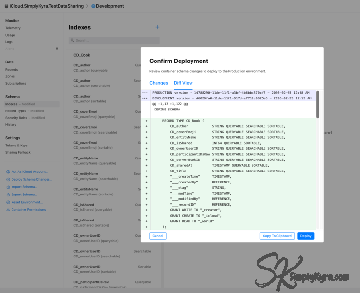
Task: Click the diff view vertical scrollbar
Action: 318,105
